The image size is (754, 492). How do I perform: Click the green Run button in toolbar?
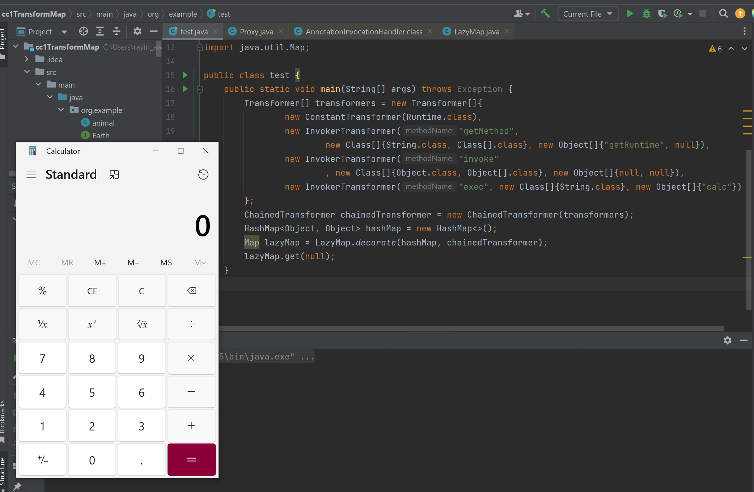(630, 14)
